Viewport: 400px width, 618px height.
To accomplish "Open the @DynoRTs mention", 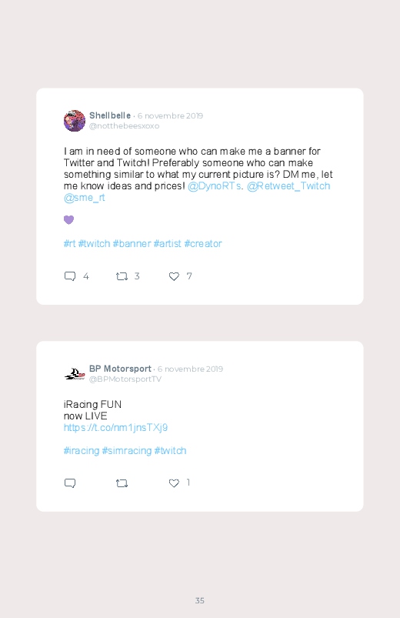I will (215, 186).
